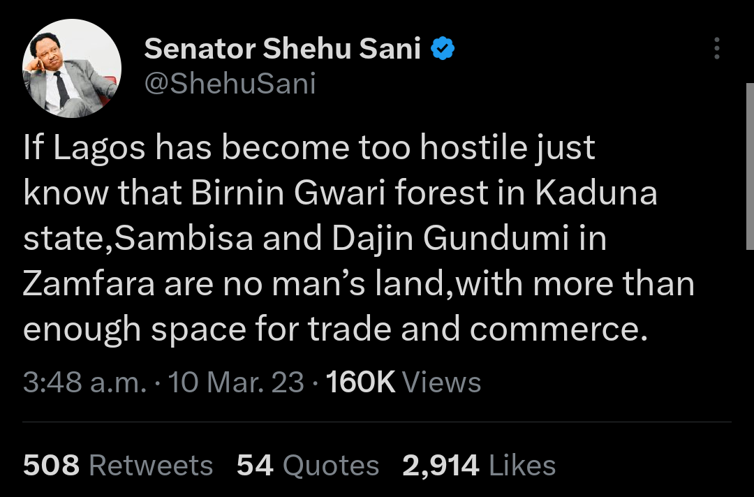The width and height of the screenshot is (754, 497).
Task: Click the display name Senator Shehu Sani
Action: pos(282,49)
